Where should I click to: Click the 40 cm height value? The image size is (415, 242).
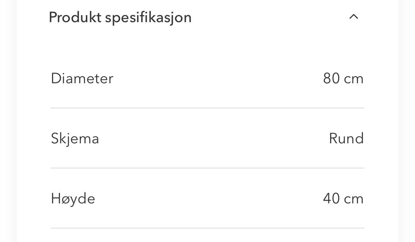point(343,198)
